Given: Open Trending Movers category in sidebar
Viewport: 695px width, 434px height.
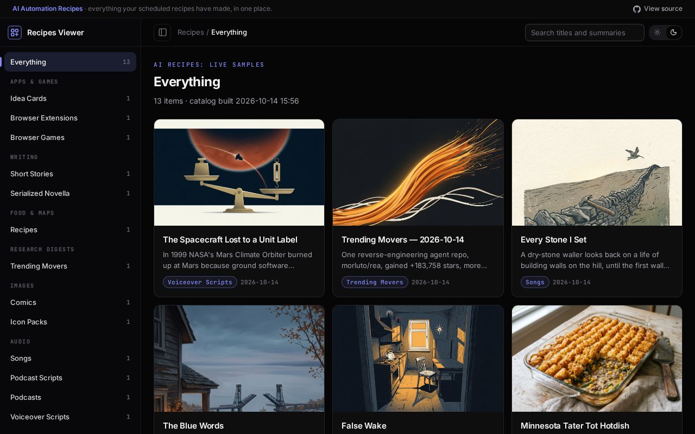Looking at the screenshot, I should [x=70, y=266].
